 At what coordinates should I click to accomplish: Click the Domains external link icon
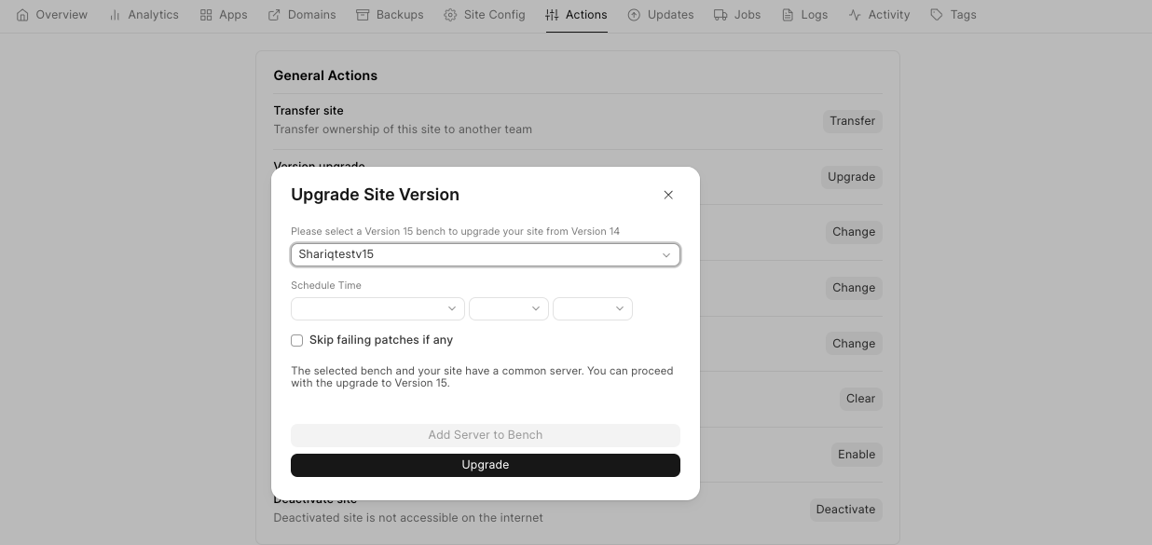click(274, 15)
